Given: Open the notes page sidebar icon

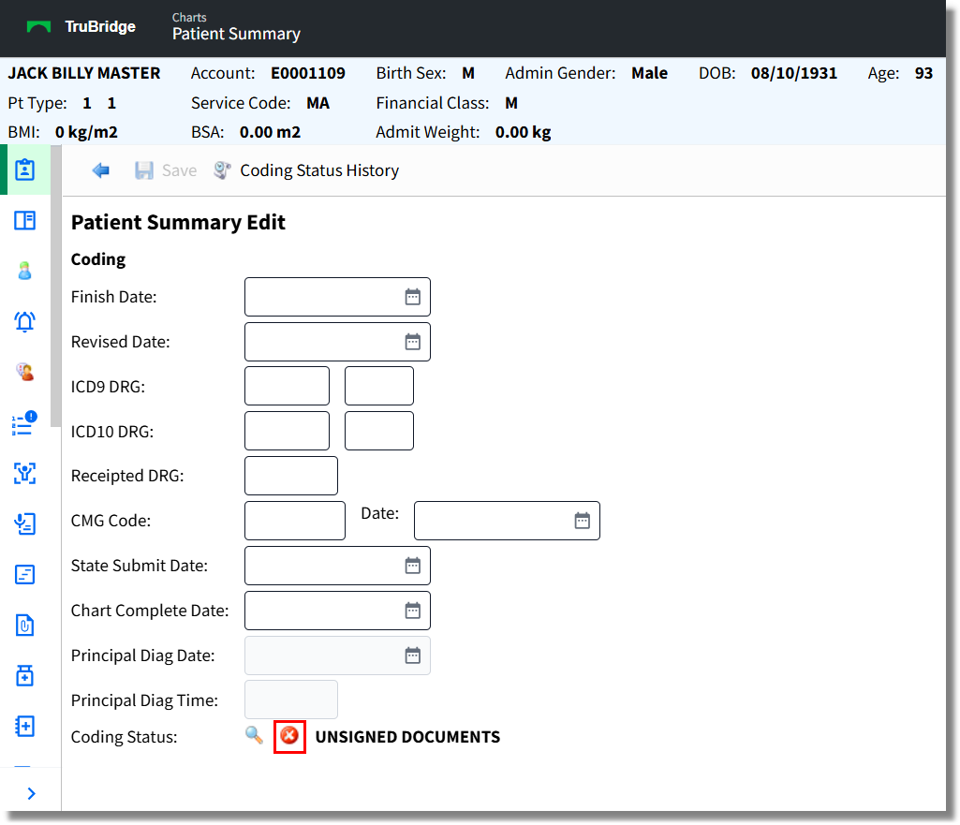Looking at the screenshot, I should (x=25, y=574).
